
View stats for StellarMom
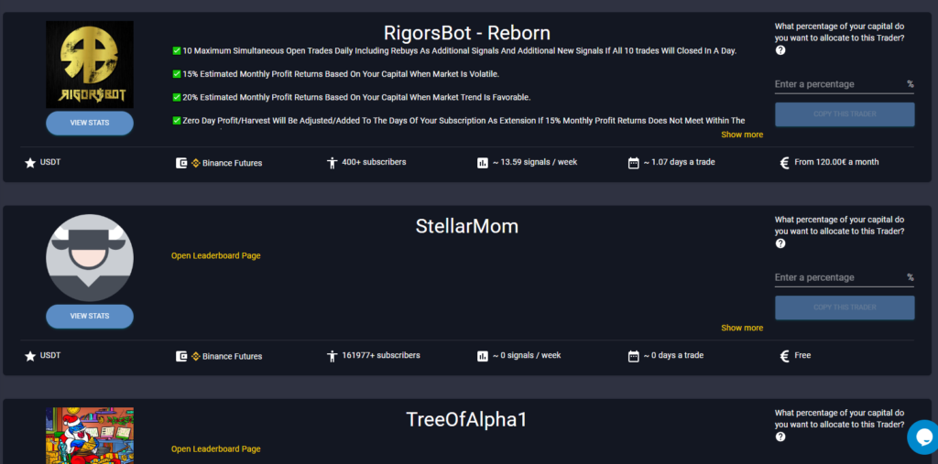click(x=90, y=316)
